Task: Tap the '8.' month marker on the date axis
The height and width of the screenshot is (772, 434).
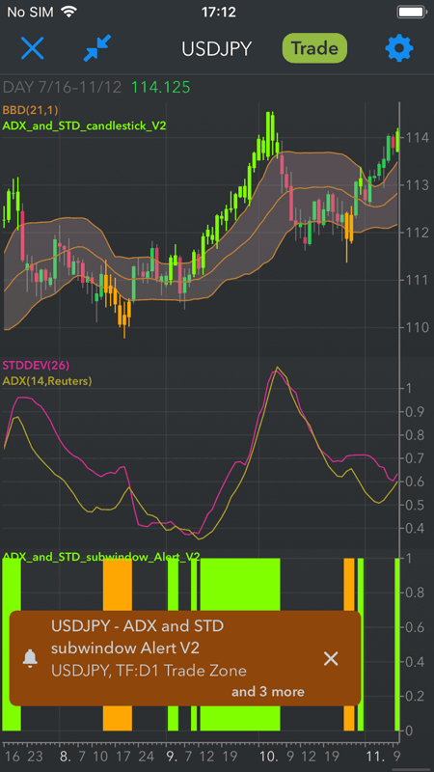Action: pos(66,756)
